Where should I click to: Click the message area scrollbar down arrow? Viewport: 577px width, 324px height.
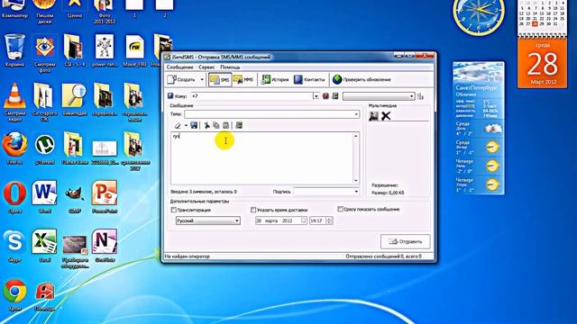[356, 181]
